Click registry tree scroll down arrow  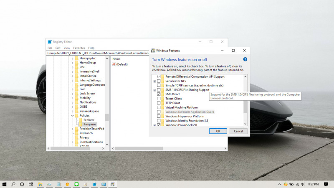(x=107, y=144)
